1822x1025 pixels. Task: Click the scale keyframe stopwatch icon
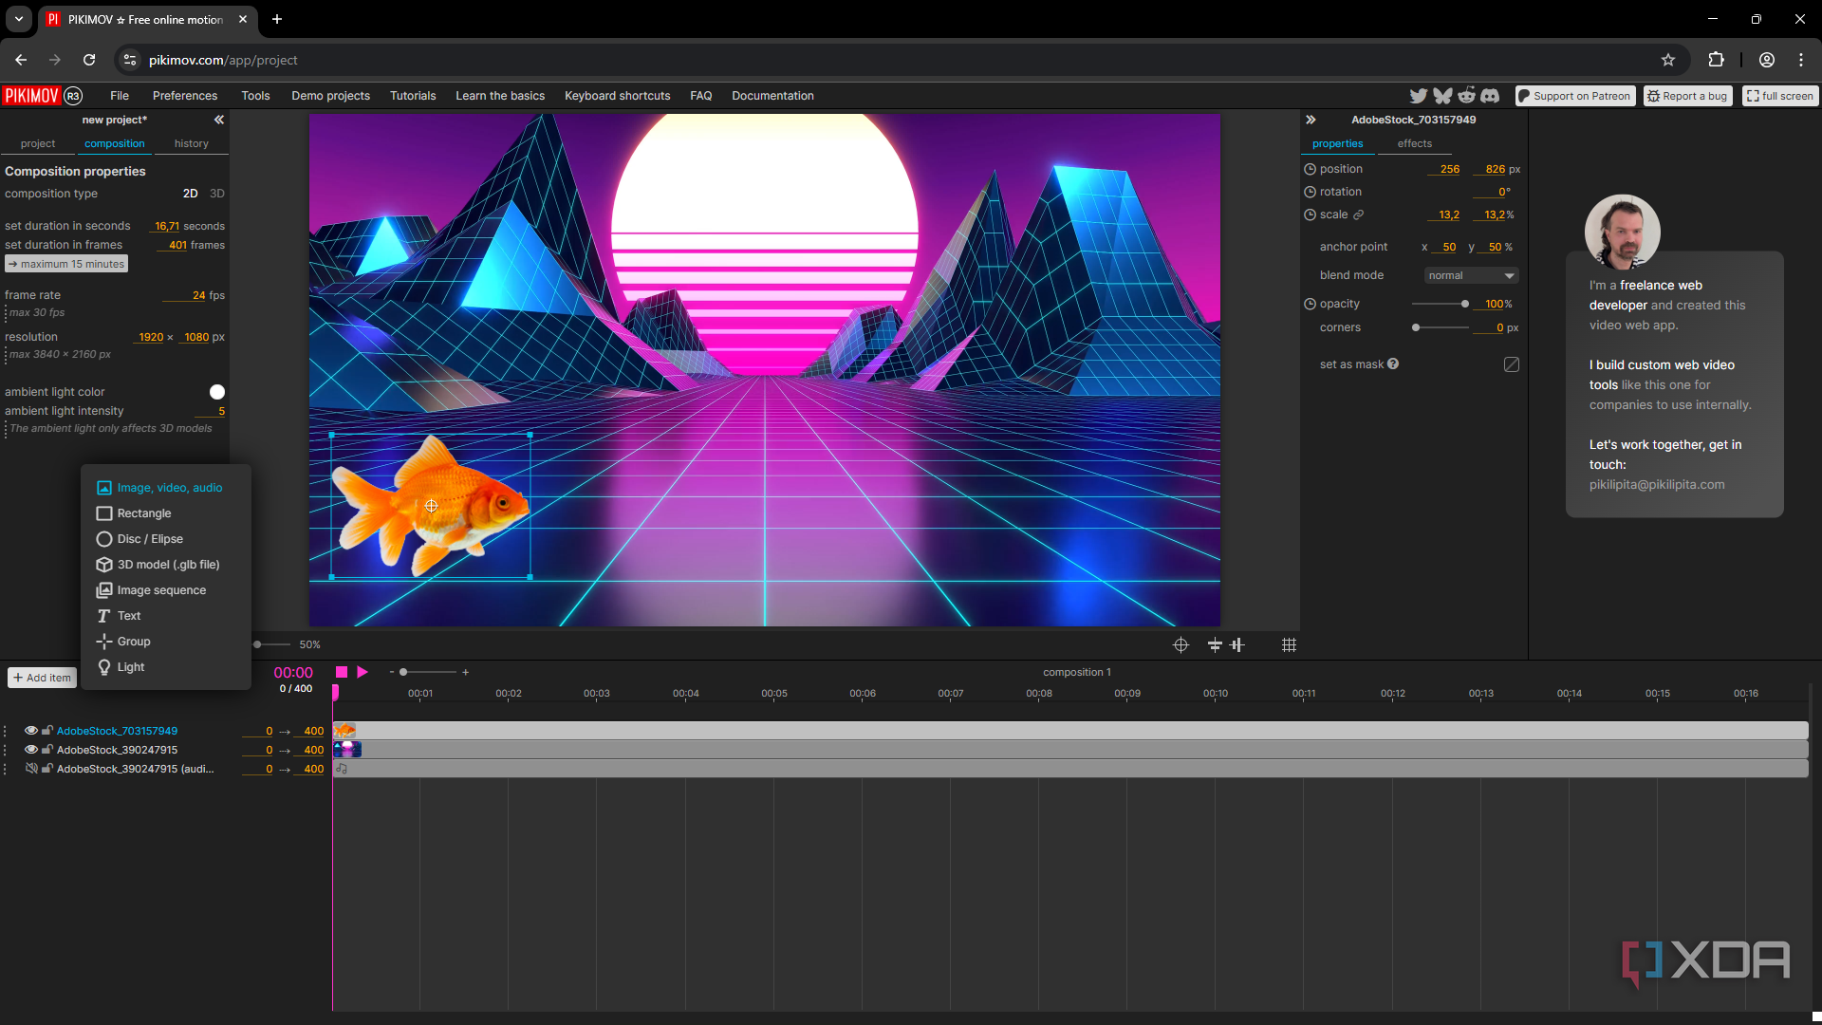pos(1310,214)
